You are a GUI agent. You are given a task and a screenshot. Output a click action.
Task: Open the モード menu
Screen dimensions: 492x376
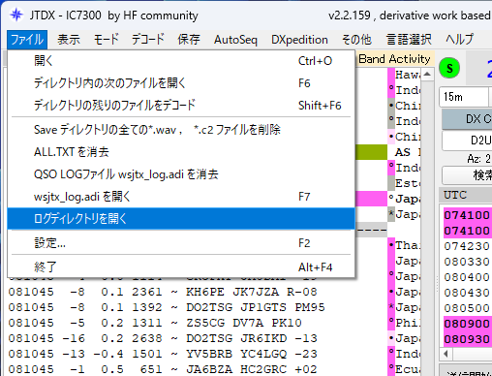click(x=107, y=40)
